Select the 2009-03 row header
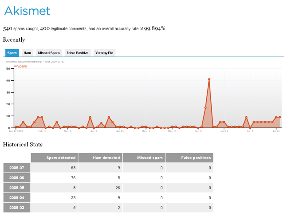 (x=17, y=208)
